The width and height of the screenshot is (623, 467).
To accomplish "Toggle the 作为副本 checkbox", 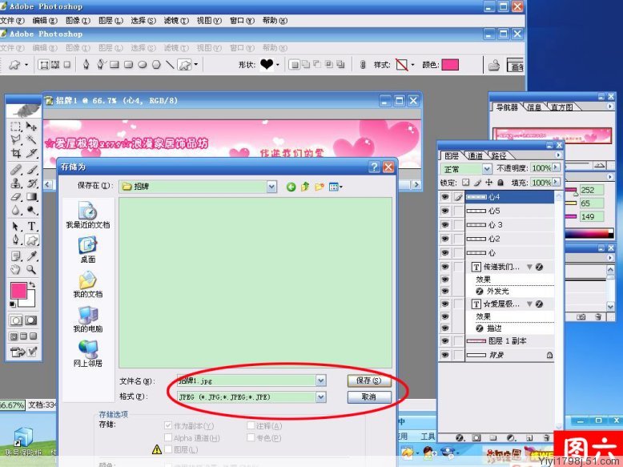I will pos(168,425).
